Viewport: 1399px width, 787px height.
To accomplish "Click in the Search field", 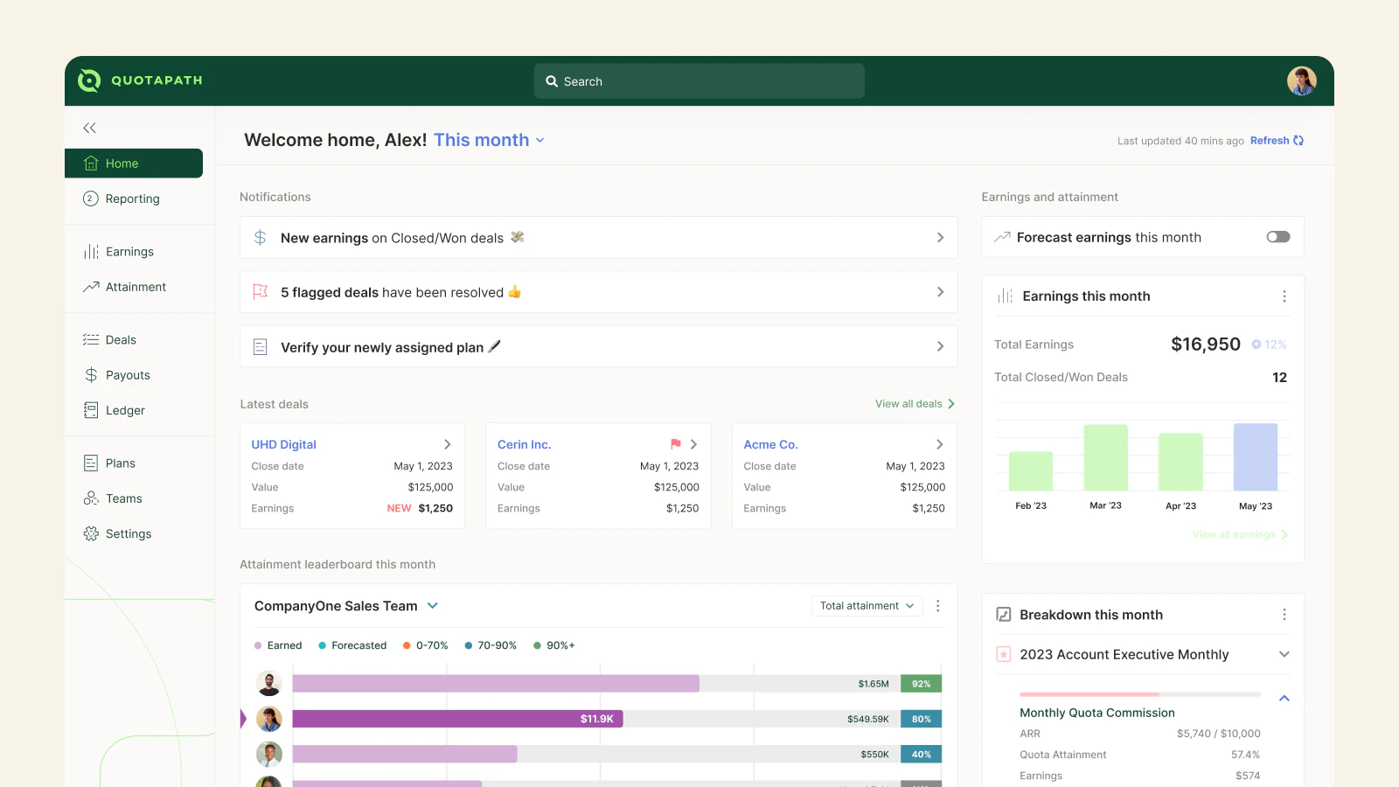I will [698, 80].
